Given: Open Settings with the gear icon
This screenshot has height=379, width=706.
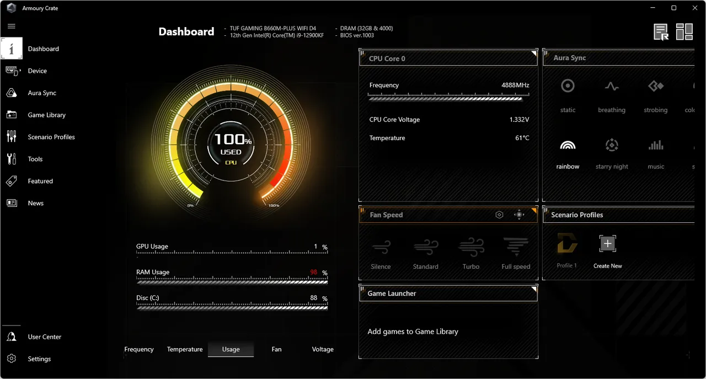Looking at the screenshot, I should [12, 359].
